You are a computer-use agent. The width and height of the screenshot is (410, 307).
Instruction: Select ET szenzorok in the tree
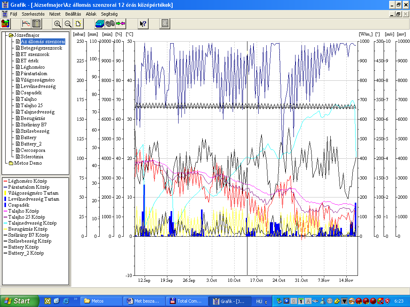coord(35,54)
